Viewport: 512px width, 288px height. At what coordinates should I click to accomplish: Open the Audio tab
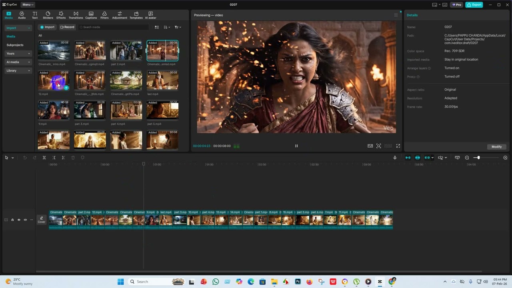22,15
